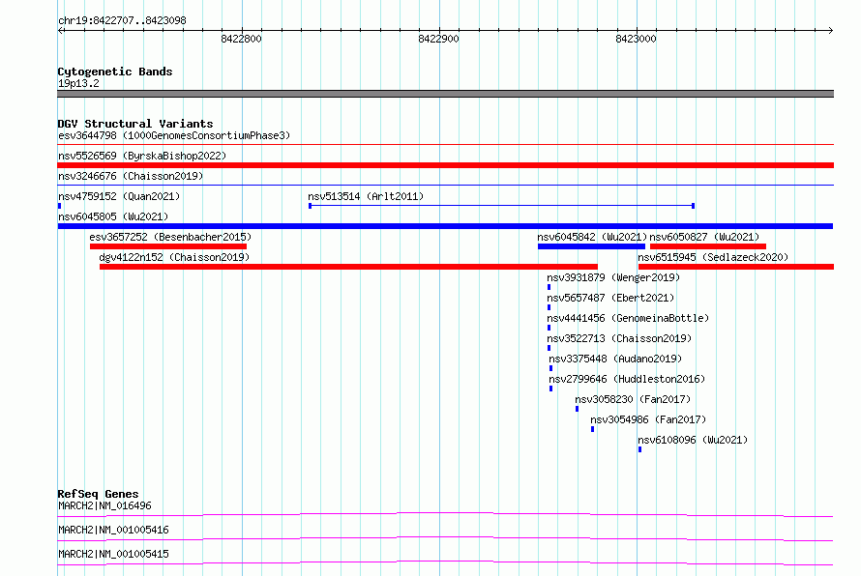Screen dimensions: 861x576
Task: Click ruler position 8422800
Action: coord(241,39)
